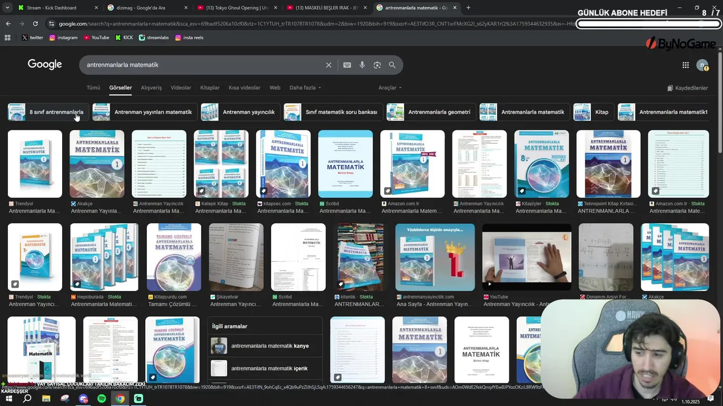Open the twitter bookmark
723x406 pixels.
pyautogui.click(x=32, y=37)
